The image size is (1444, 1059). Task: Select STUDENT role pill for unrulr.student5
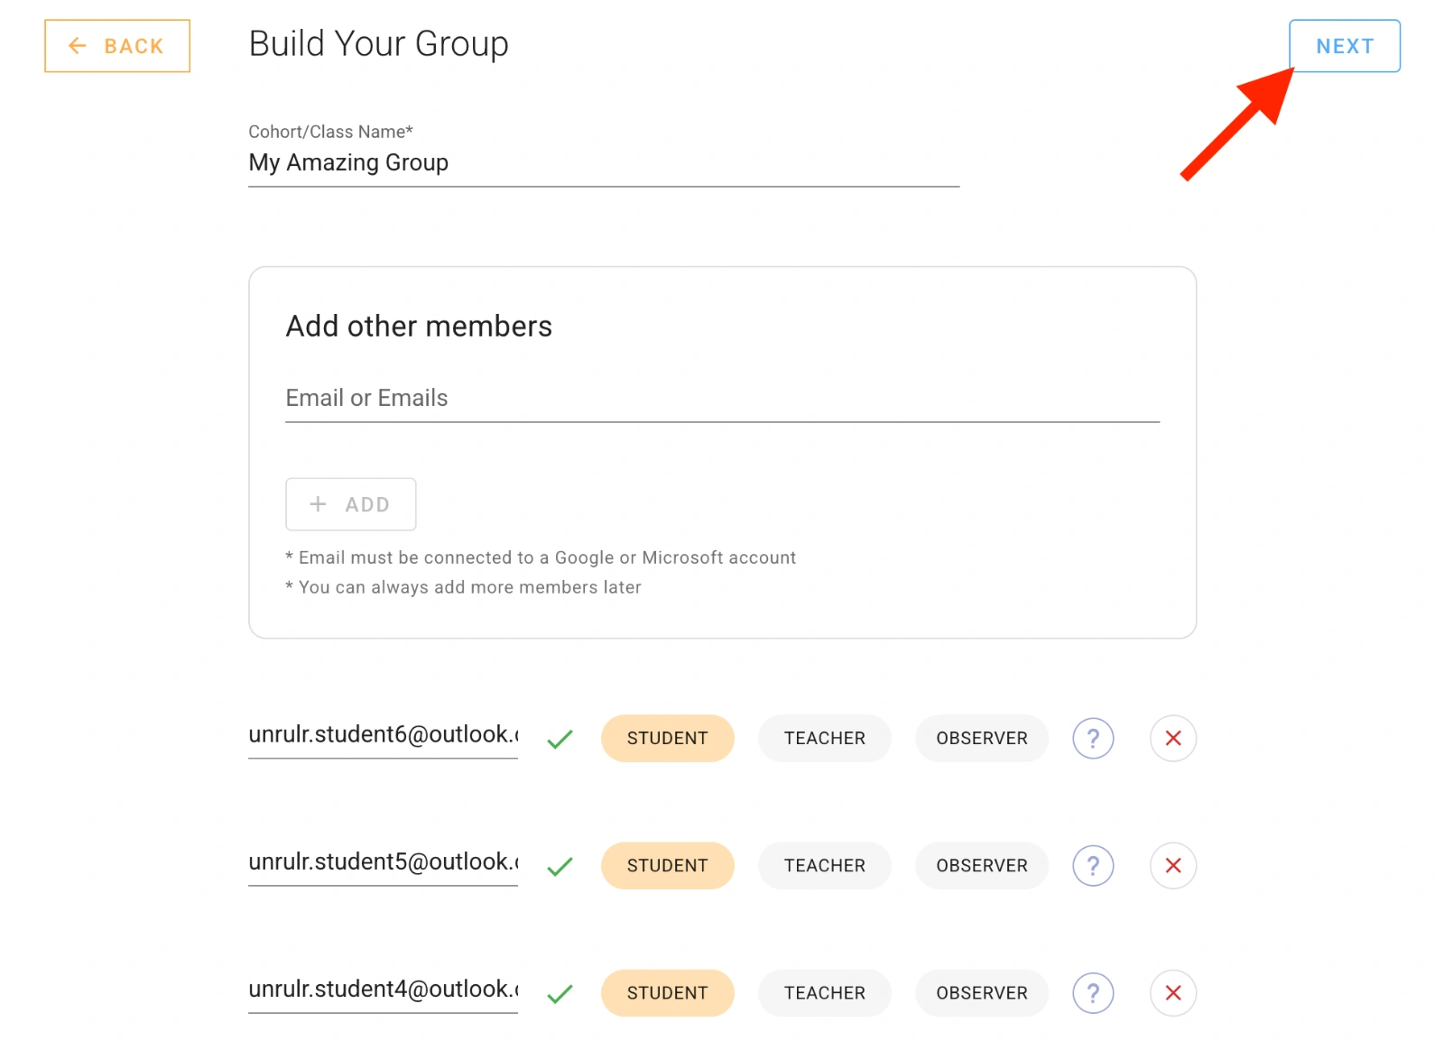click(x=667, y=865)
